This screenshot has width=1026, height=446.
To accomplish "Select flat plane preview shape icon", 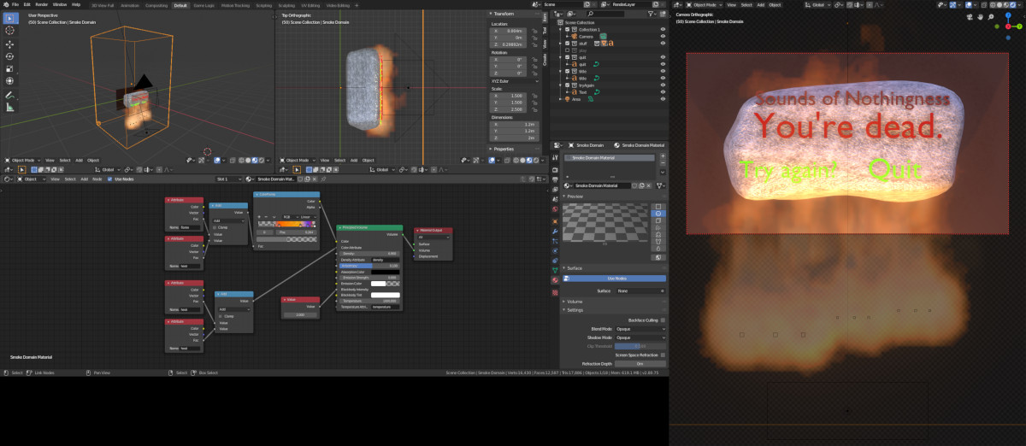I will 657,206.
